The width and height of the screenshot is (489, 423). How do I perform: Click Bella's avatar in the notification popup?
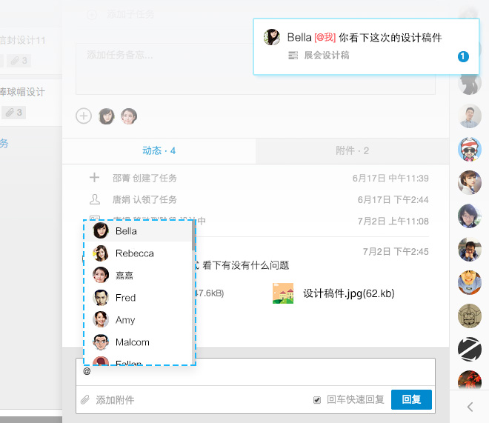272,37
